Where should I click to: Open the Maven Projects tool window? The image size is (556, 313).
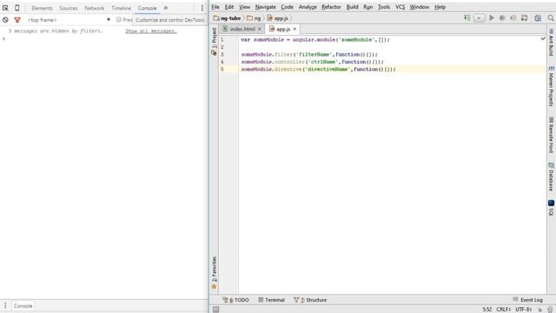pos(551,86)
